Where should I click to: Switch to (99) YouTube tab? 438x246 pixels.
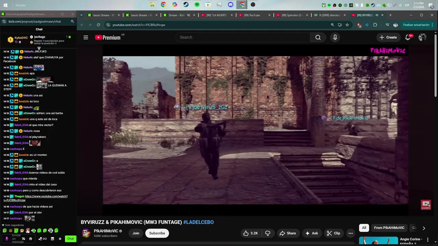[x=255, y=15]
